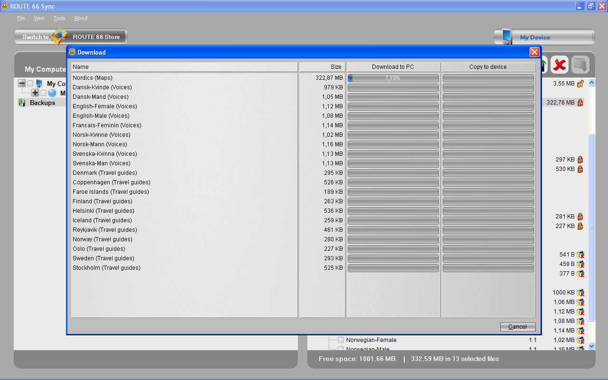Click the My Device phone icon

506,37
